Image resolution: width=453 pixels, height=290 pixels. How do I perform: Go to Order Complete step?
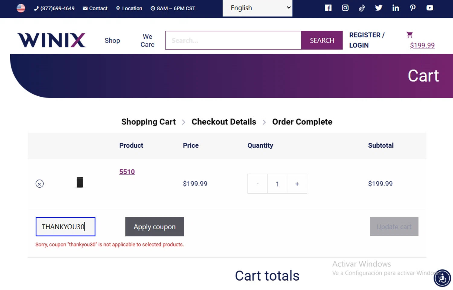[x=302, y=122]
